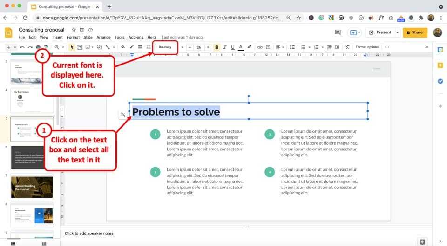The image size is (447, 246).
Task: Star the Consulting proposal document
Action: (x=74, y=30)
